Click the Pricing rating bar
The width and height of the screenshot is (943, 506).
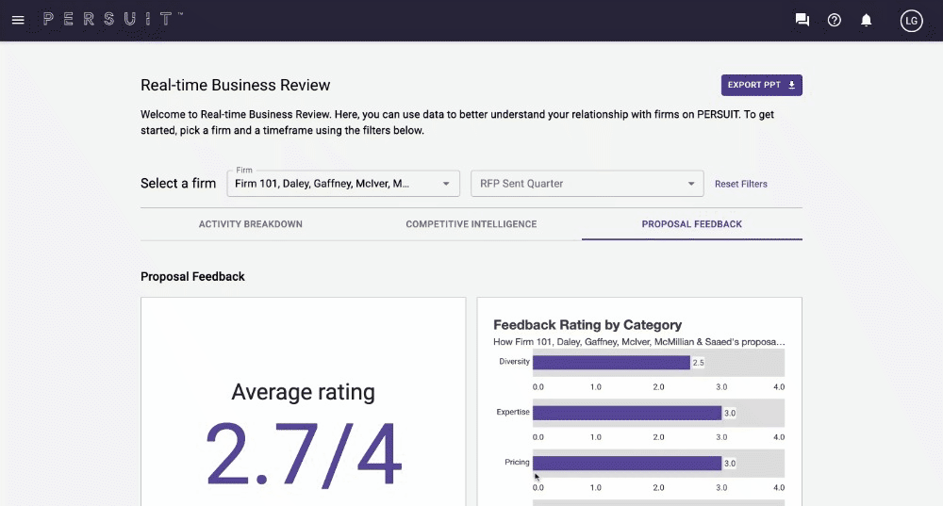click(x=626, y=463)
